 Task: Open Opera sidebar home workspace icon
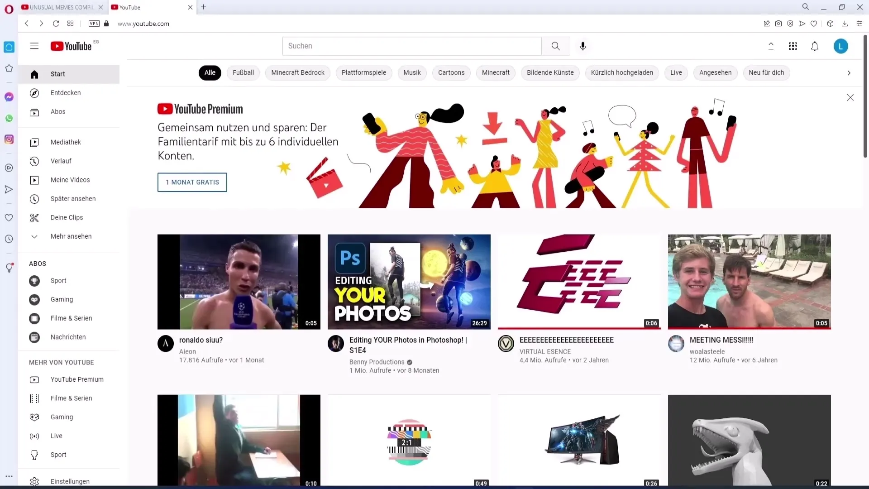(x=9, y=47)
